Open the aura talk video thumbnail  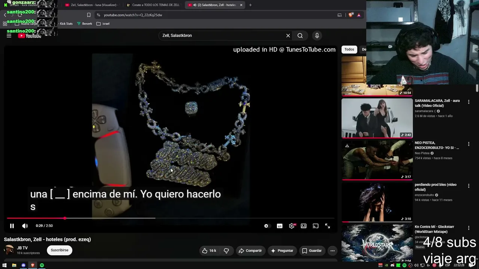click(x=377, y=118)
